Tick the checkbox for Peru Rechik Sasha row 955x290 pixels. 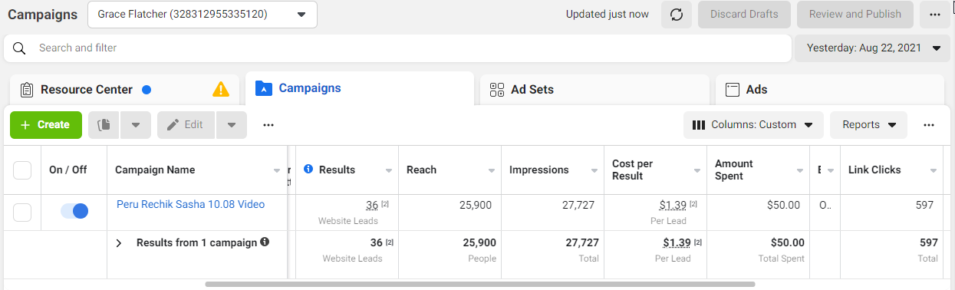click(22, 213)
